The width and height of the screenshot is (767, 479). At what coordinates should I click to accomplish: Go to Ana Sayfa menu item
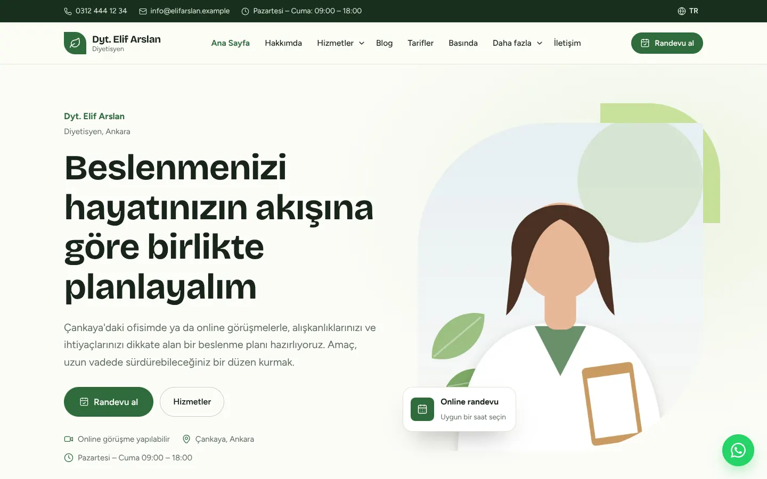point(231,43)
